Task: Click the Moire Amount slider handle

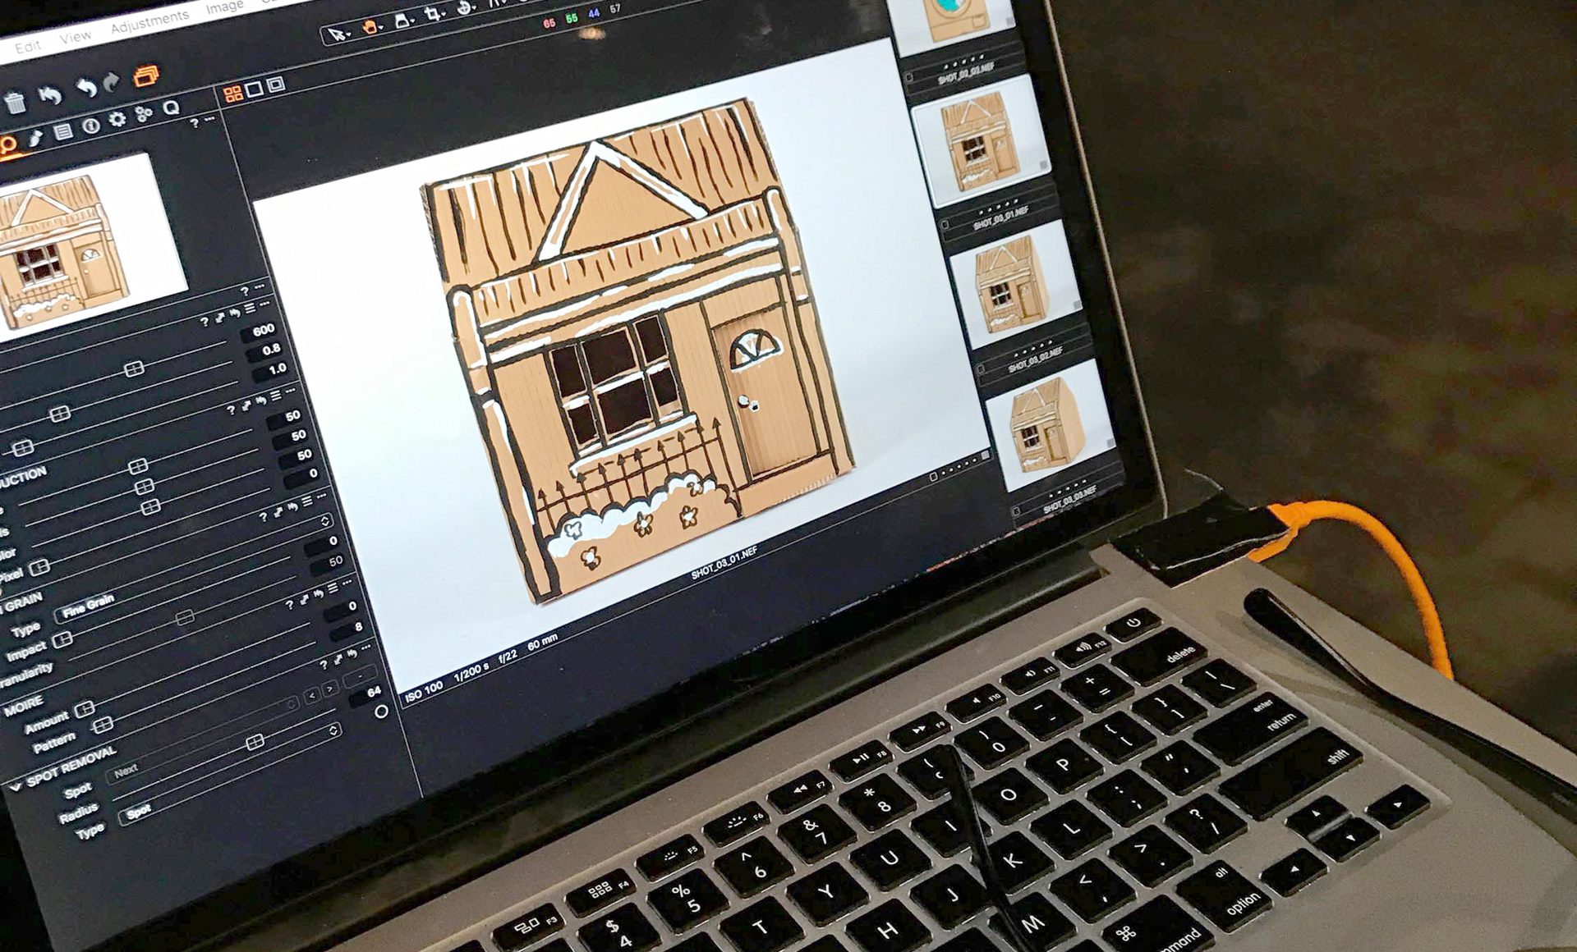Action: (x=85, y=709)
